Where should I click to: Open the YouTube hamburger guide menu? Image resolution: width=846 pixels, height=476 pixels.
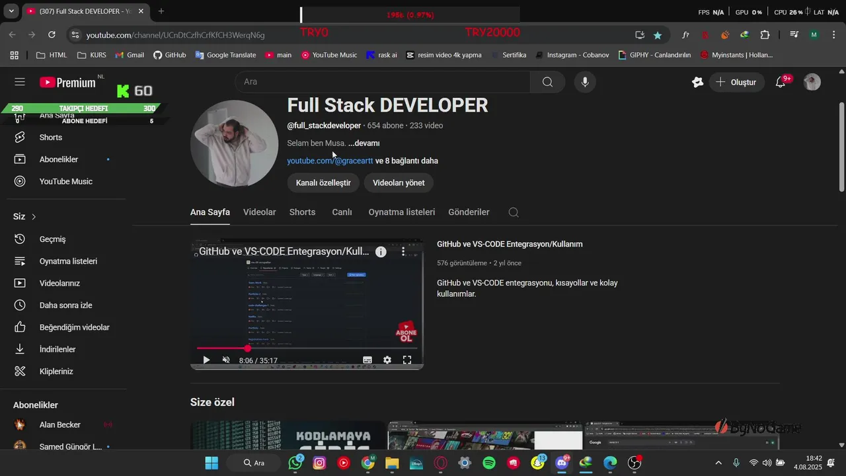click(20, 82)
